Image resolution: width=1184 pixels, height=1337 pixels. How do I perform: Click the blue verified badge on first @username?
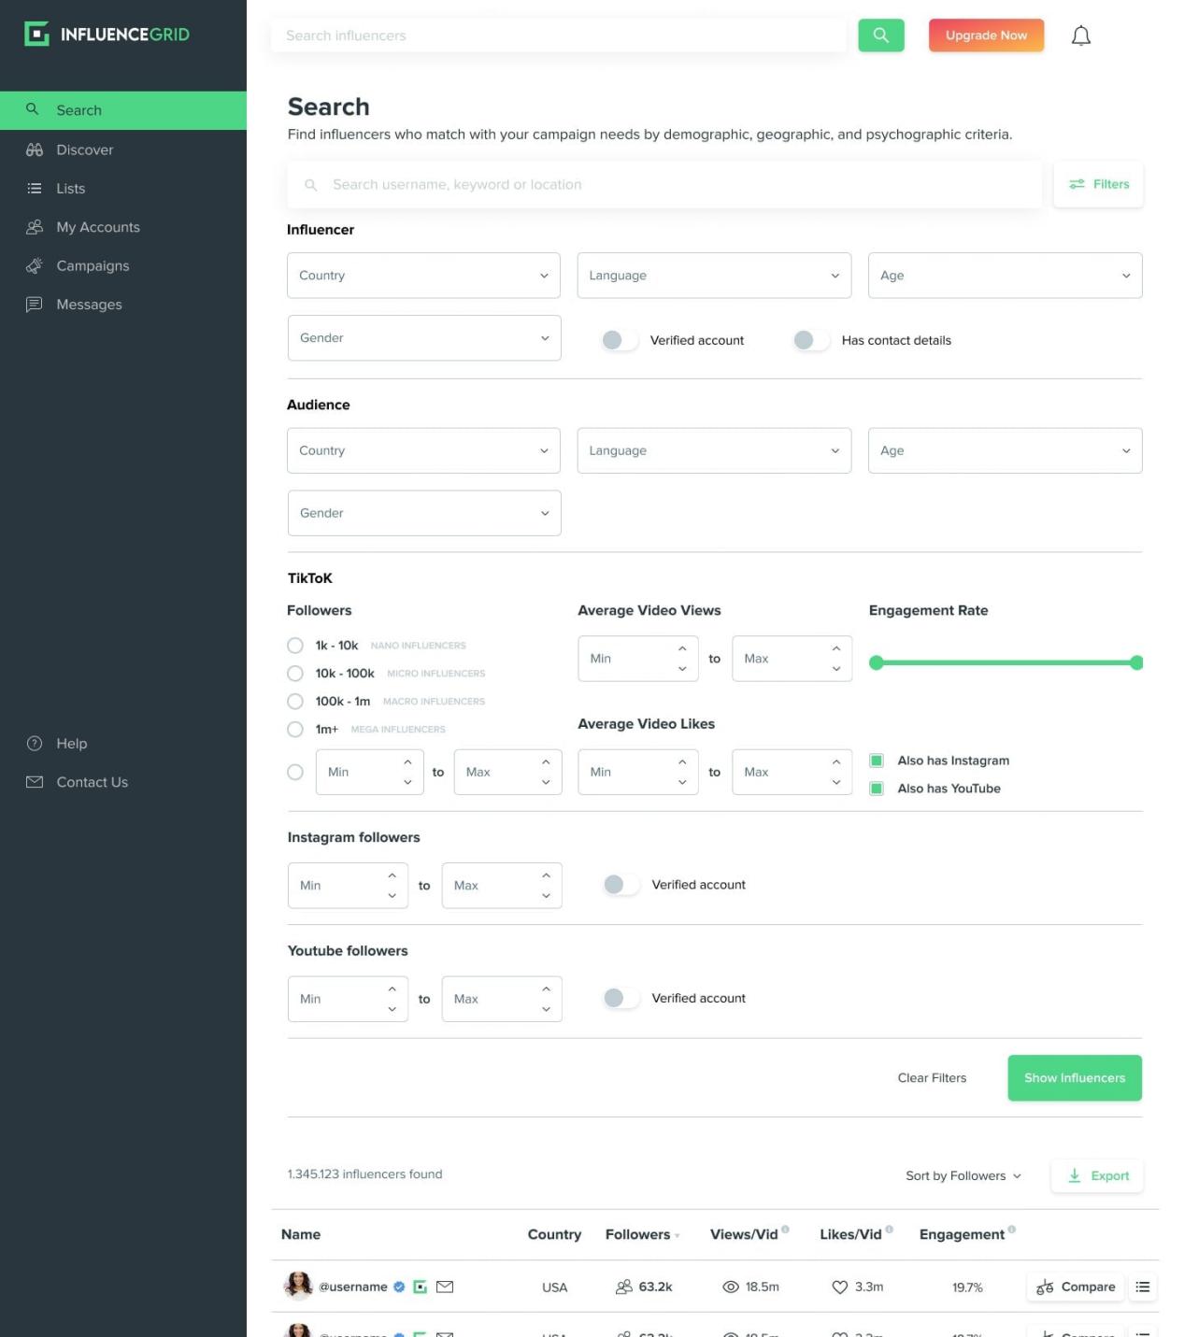(x=399, y=1287)
